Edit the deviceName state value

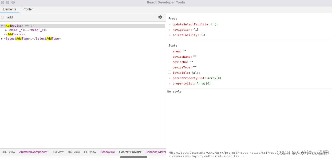195,57
